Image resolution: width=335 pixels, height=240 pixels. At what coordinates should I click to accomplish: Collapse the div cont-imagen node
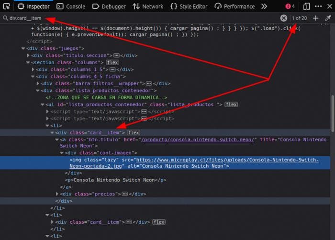tap(62, 153)
